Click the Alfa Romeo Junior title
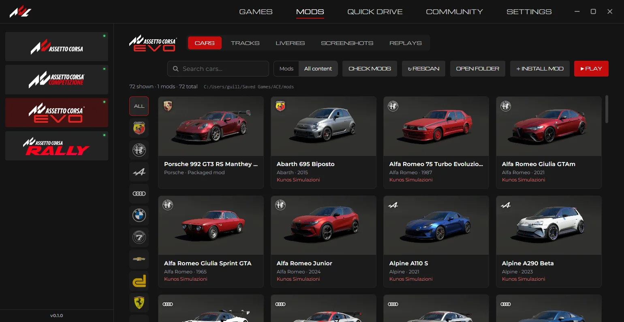 click(x=304, y=263)
